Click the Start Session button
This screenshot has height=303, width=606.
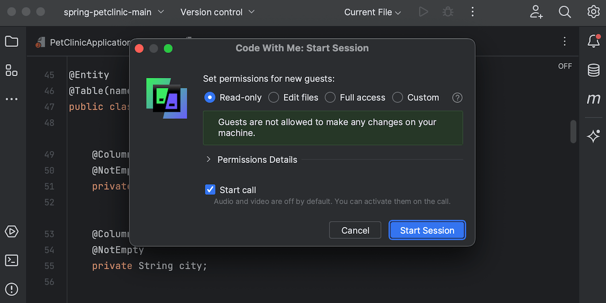427,230
